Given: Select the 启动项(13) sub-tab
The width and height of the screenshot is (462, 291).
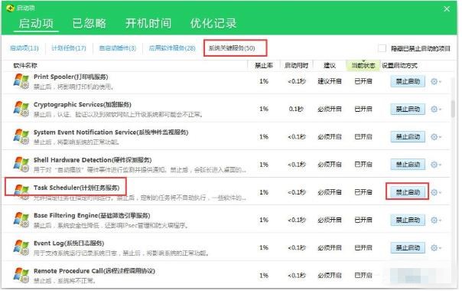Looking at the screenshot, I should pos(24,48).
